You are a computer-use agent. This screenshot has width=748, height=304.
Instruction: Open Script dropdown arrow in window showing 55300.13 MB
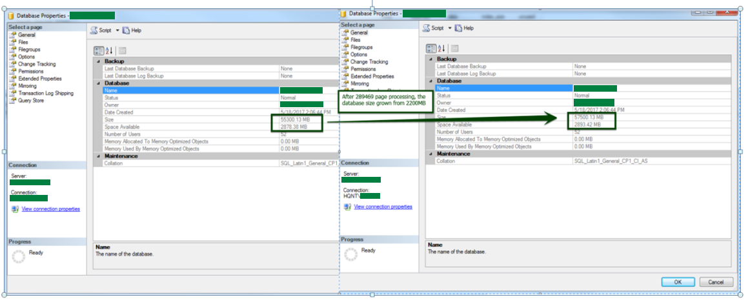pos(117,30)
